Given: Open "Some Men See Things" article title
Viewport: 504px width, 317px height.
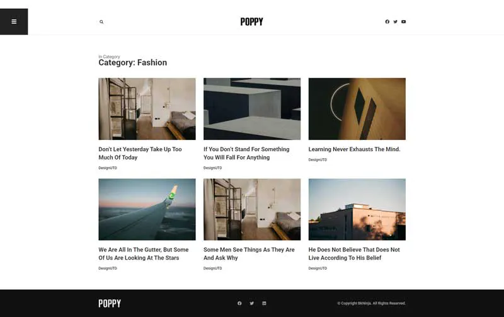Looking at the screenshot, I should click(249, 254).
